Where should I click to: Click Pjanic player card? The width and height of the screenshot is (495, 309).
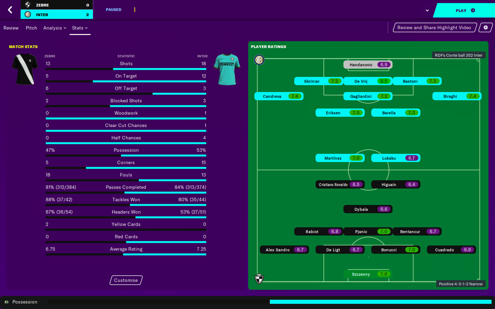[x=368, y=231]
